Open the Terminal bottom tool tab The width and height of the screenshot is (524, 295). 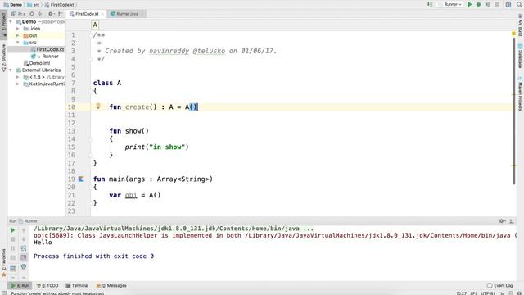[x=77, y=286]
